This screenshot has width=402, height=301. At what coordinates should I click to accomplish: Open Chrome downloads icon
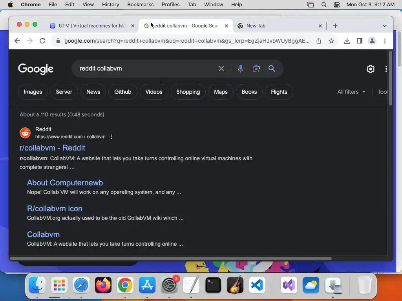tap(347, 41)
